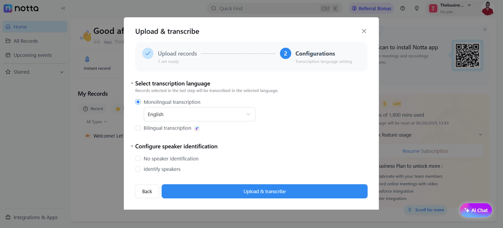This screenshot has height=228, width=503.
Task: Close the Upload & transcribe dialog
Action: (364, 31)
